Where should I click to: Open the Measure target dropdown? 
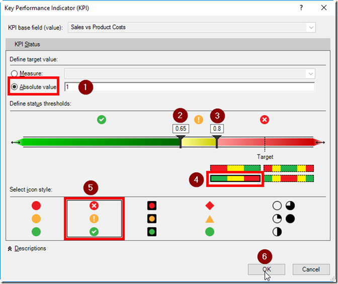311,74
